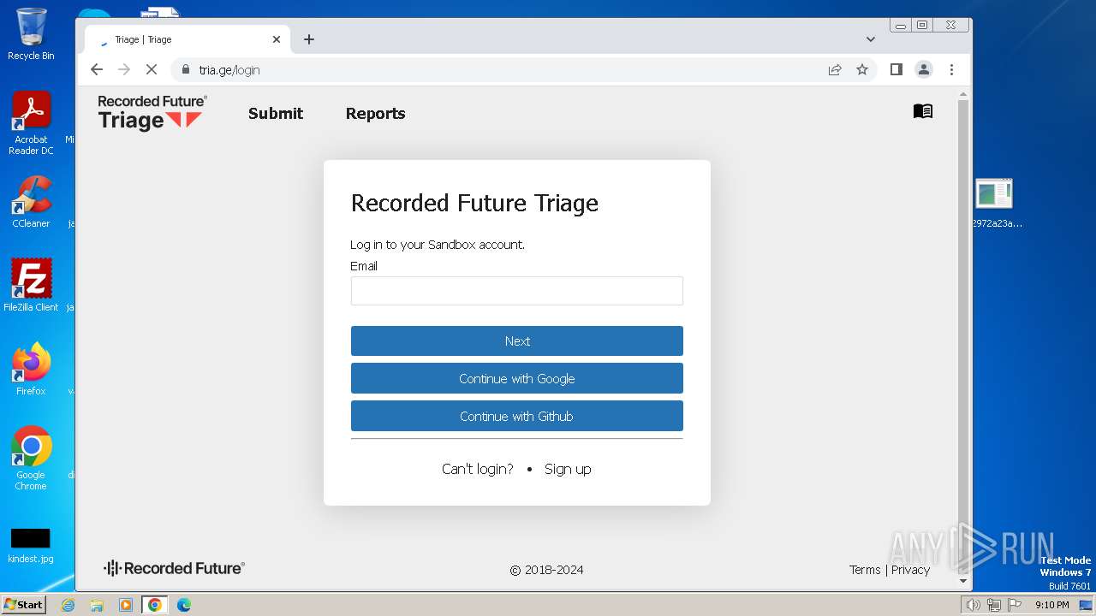The width and height of the screenshot is (1096, 616).
Task: Click the Next button
Action: [517, 341]
